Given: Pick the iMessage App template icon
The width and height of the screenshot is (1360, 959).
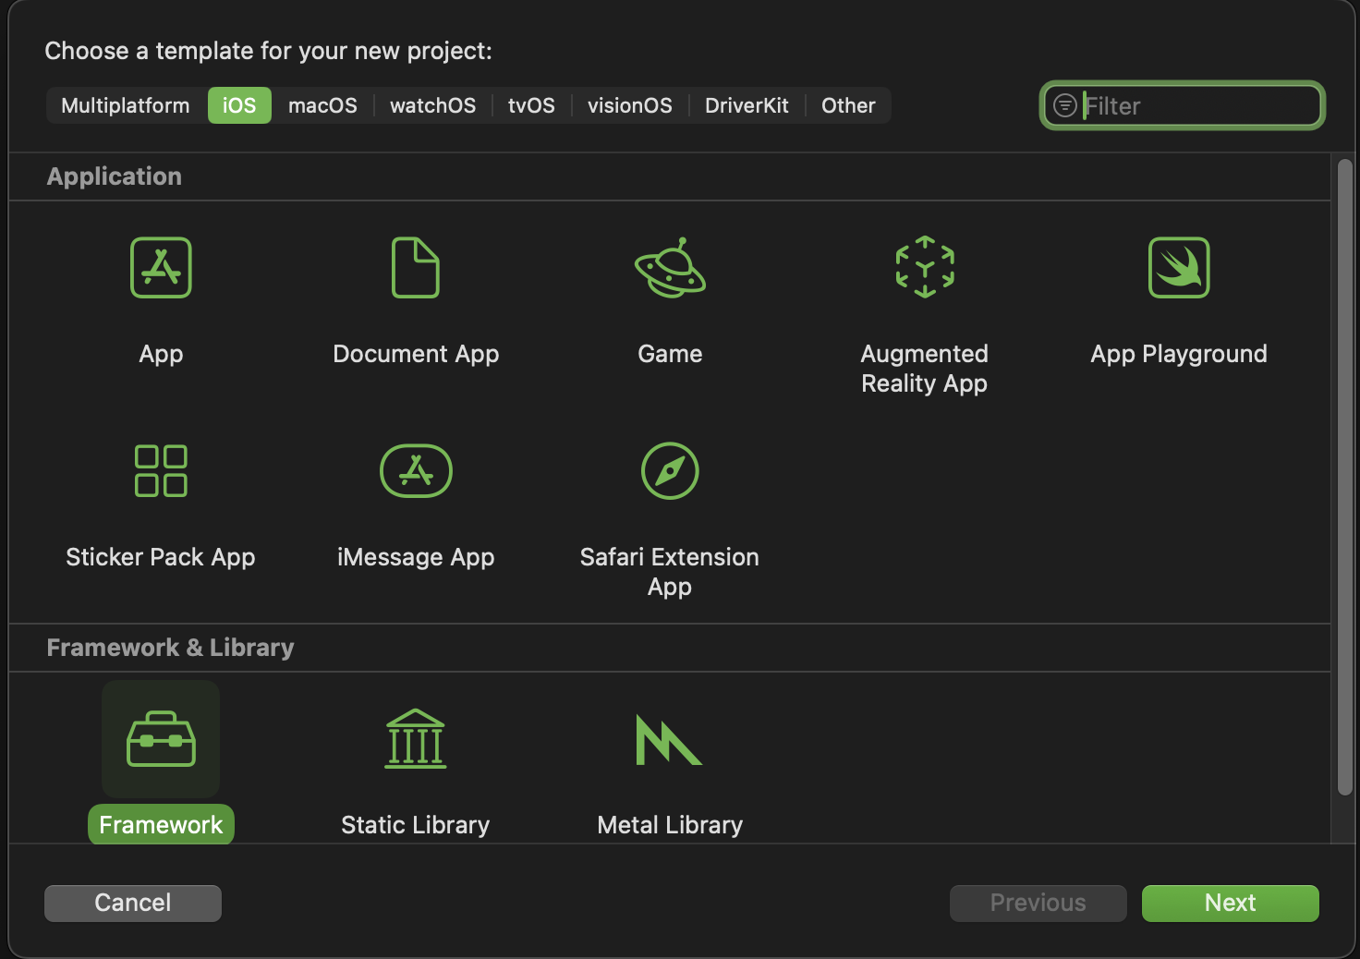Looking at the screenshot, I should tap(416, 471).
